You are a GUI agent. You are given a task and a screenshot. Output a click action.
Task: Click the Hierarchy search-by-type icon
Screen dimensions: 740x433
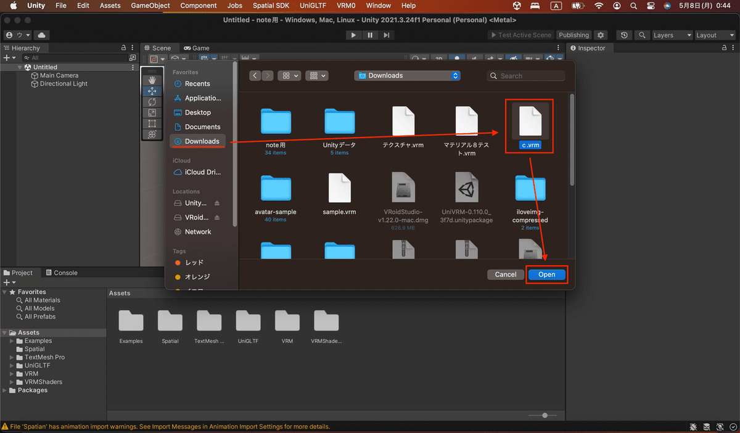tap(133, 57)
